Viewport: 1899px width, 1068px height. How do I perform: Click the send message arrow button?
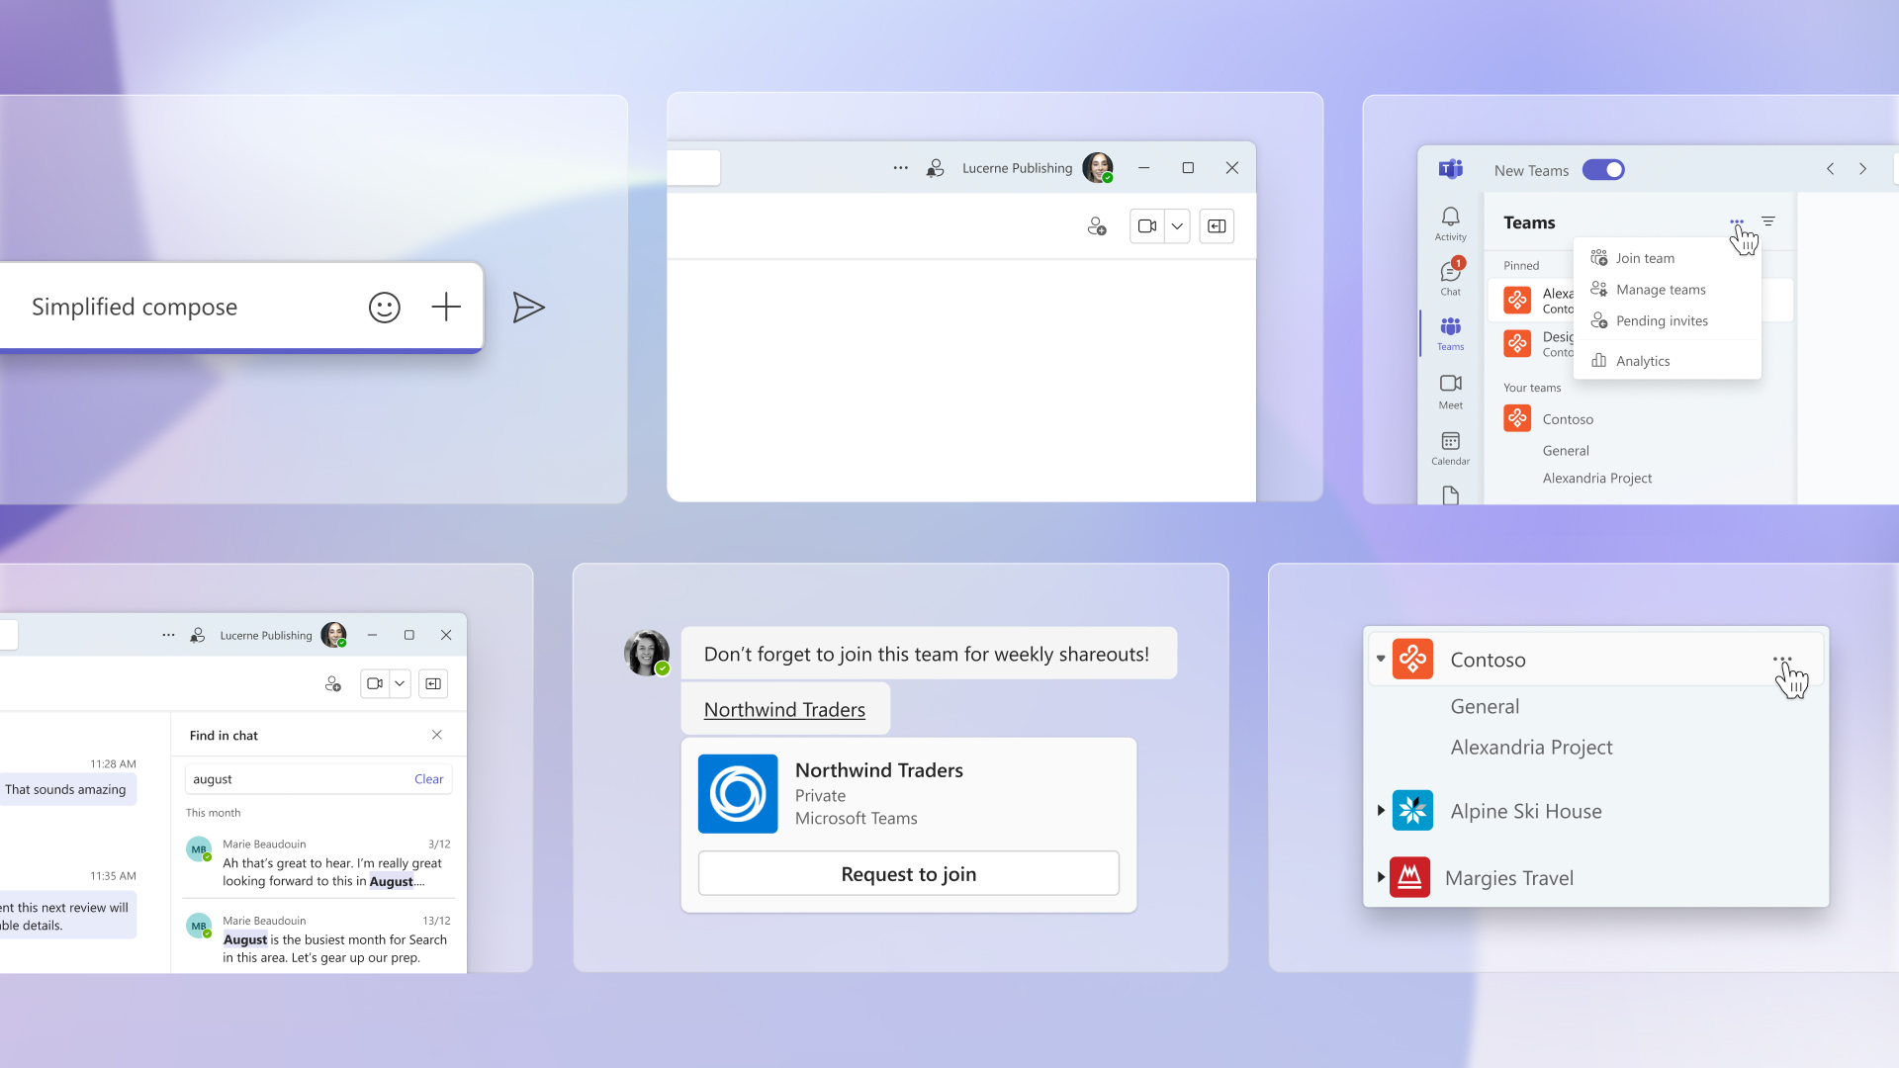pos(528,308)
